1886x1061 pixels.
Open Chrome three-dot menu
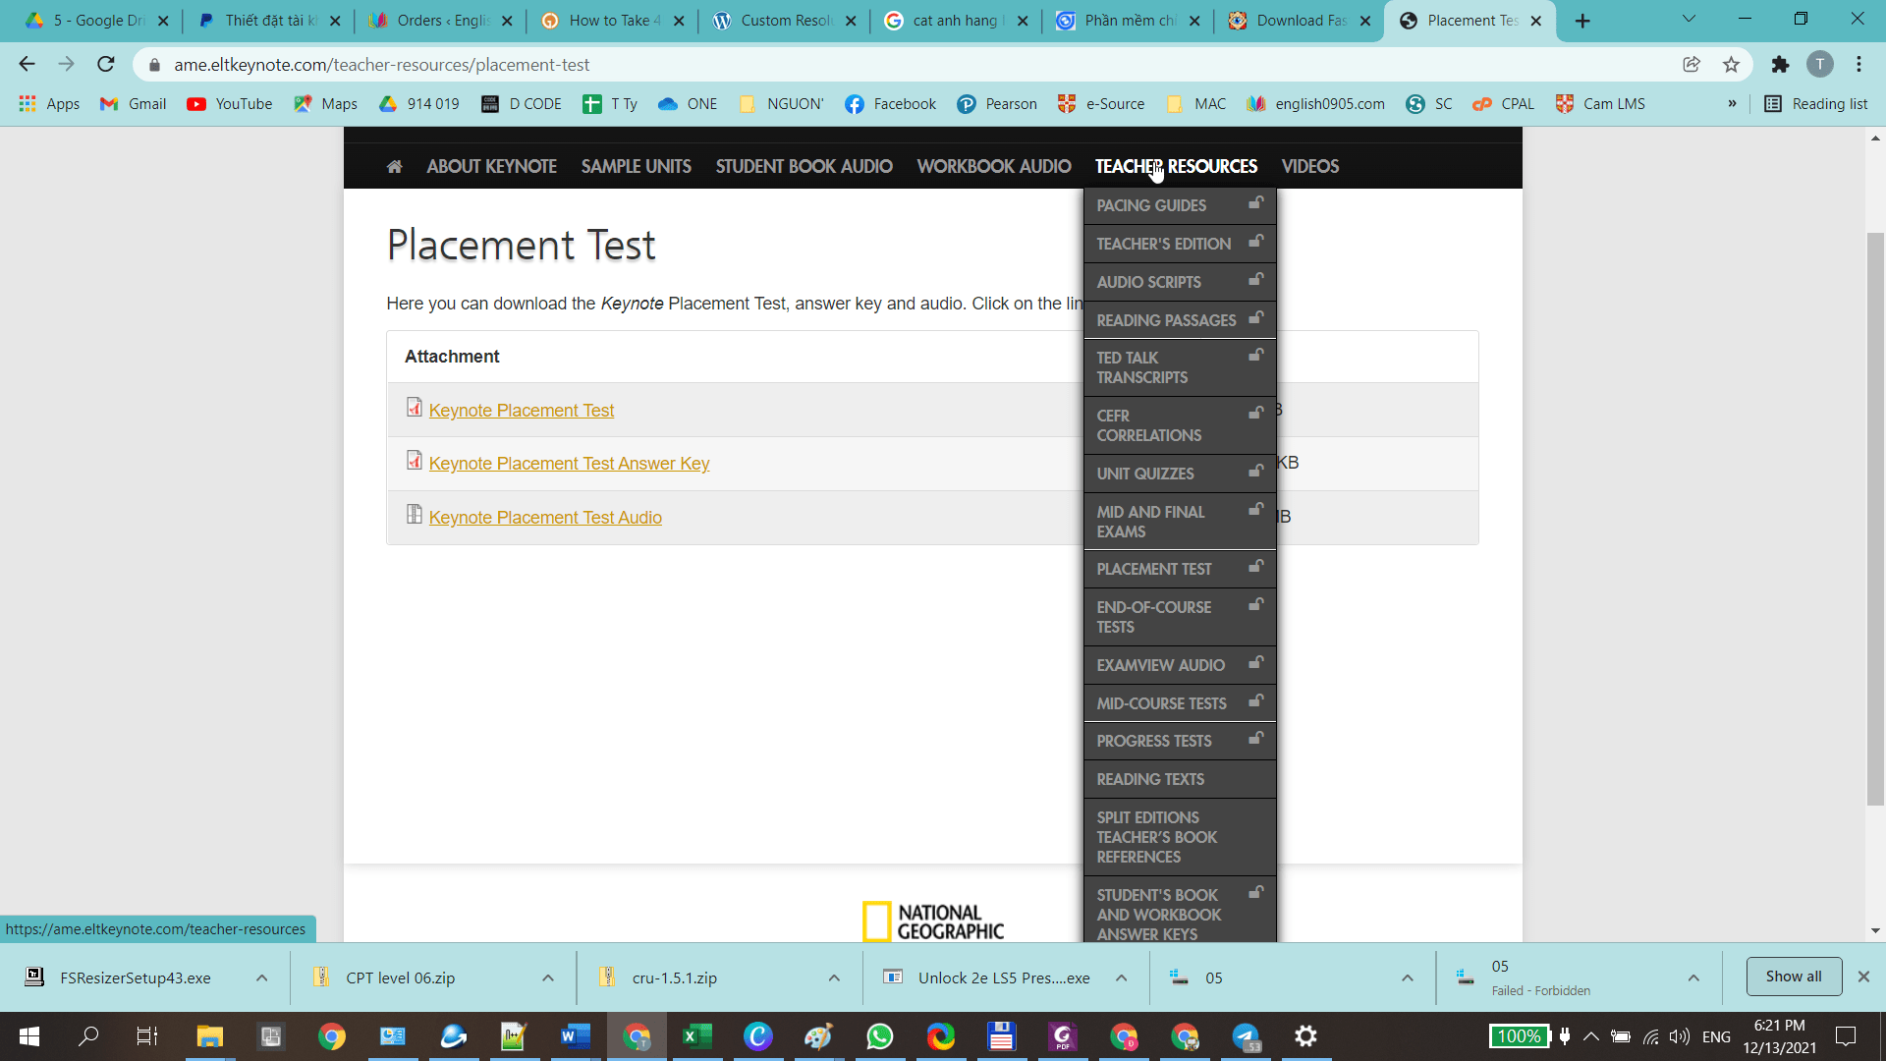pyautogui.click(x=1858, y=65)
